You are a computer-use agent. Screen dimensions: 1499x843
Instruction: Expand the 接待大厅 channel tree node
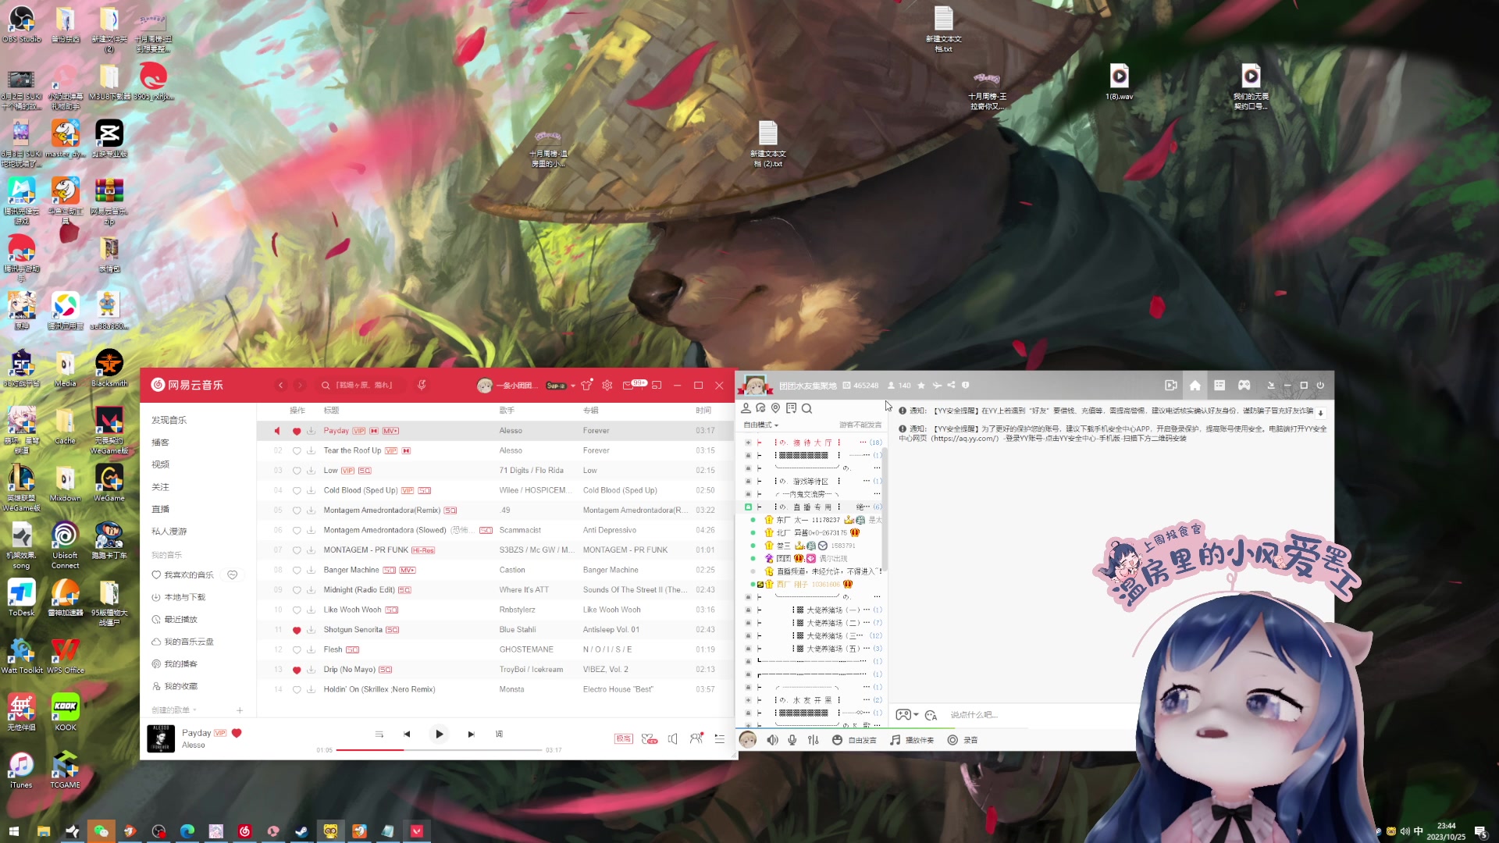748,443
